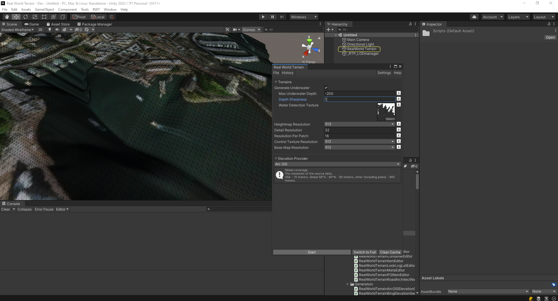The width and height of the screenshot is (558, 301).
Task: Open Settings in Real World Terrain window
Action: 384,73
